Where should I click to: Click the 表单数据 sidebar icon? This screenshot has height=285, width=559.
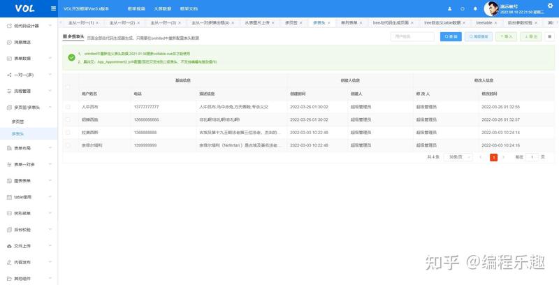click(x=10, y=59)
